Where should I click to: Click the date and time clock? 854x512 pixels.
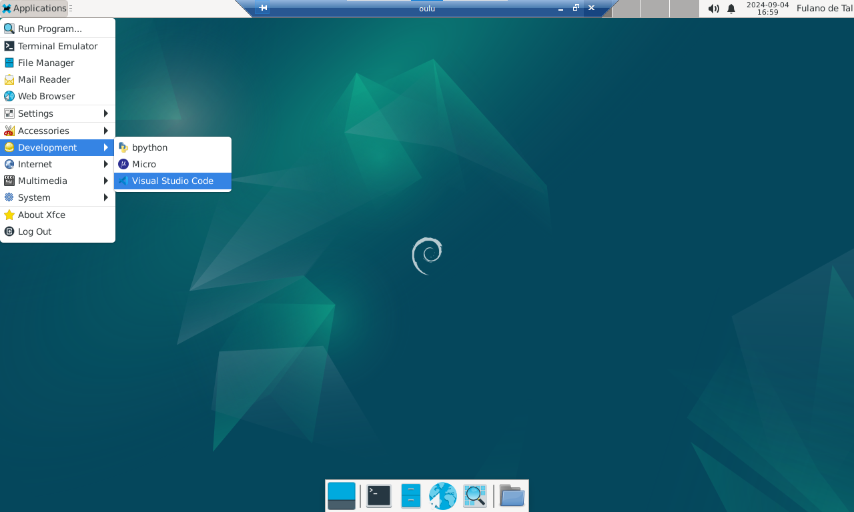[767, 9]
